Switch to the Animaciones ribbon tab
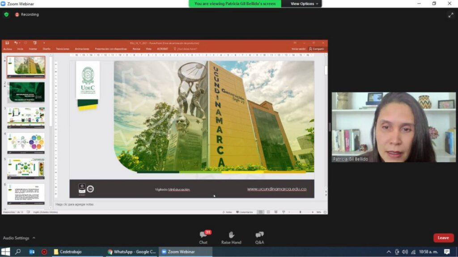 click(x=82, y=49)
